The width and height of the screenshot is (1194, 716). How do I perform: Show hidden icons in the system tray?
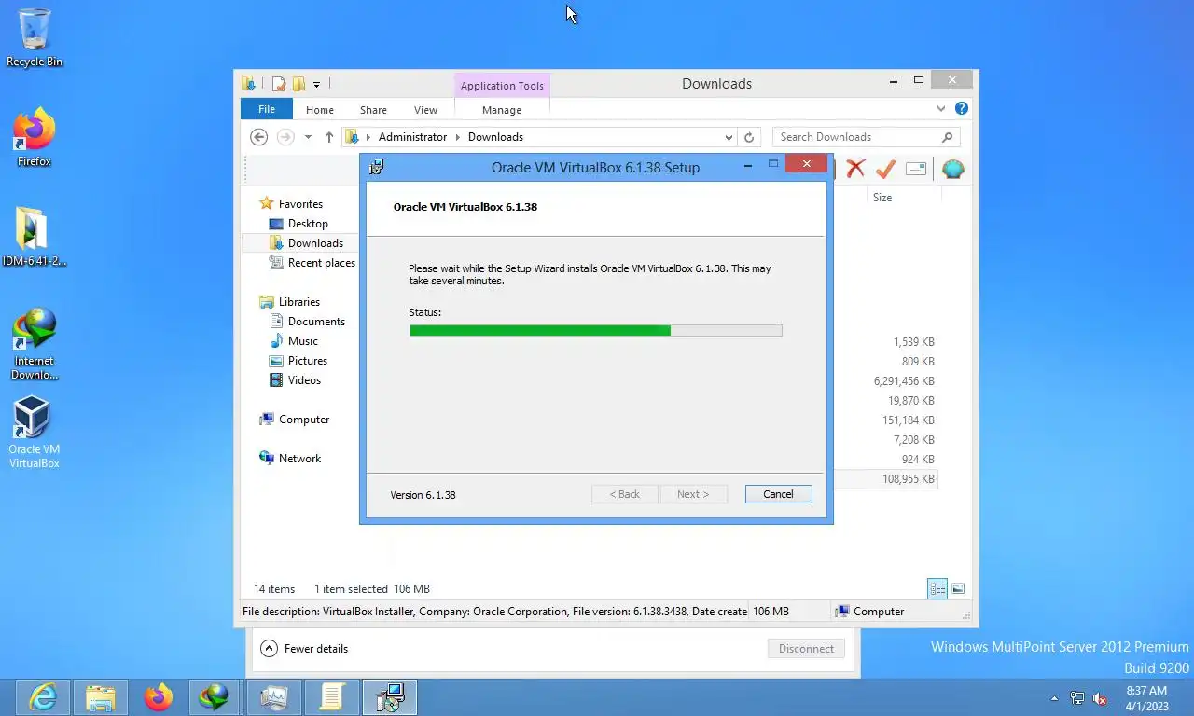coord(1055,698)
